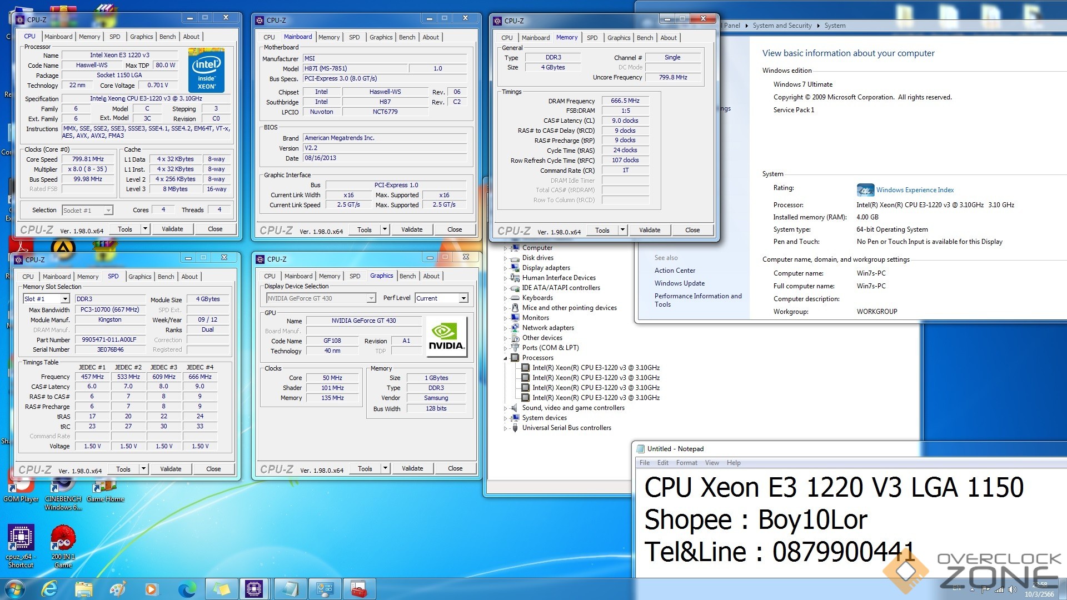This screenshot has height=600, width=1067.
Task: Switch to the Bench tab in CPU window
Action: 167,37
